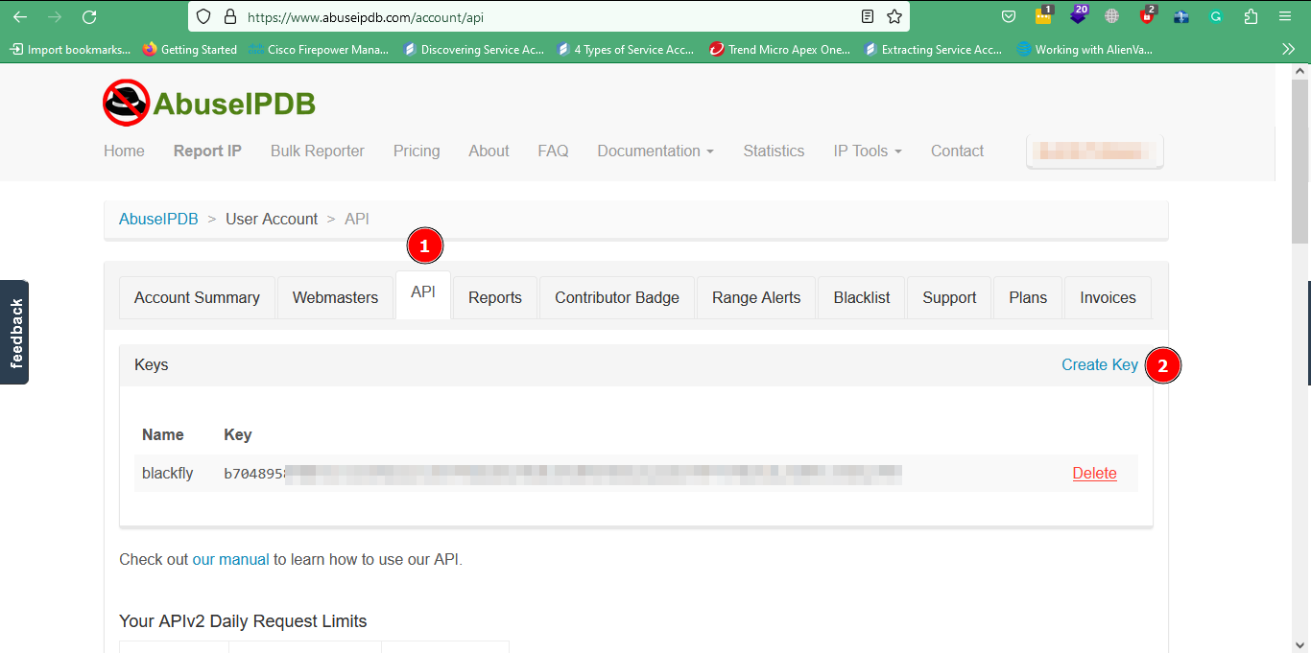Click the Create Key link
1311x653 pixels.
pyautogui.click(x=1100, y=364)
